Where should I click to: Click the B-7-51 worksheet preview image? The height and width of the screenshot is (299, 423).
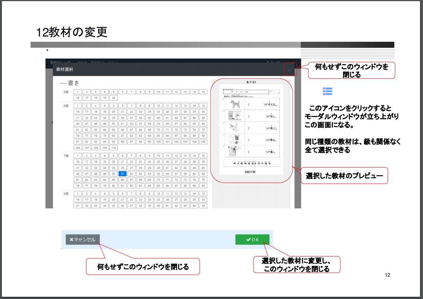coord(251,129)
